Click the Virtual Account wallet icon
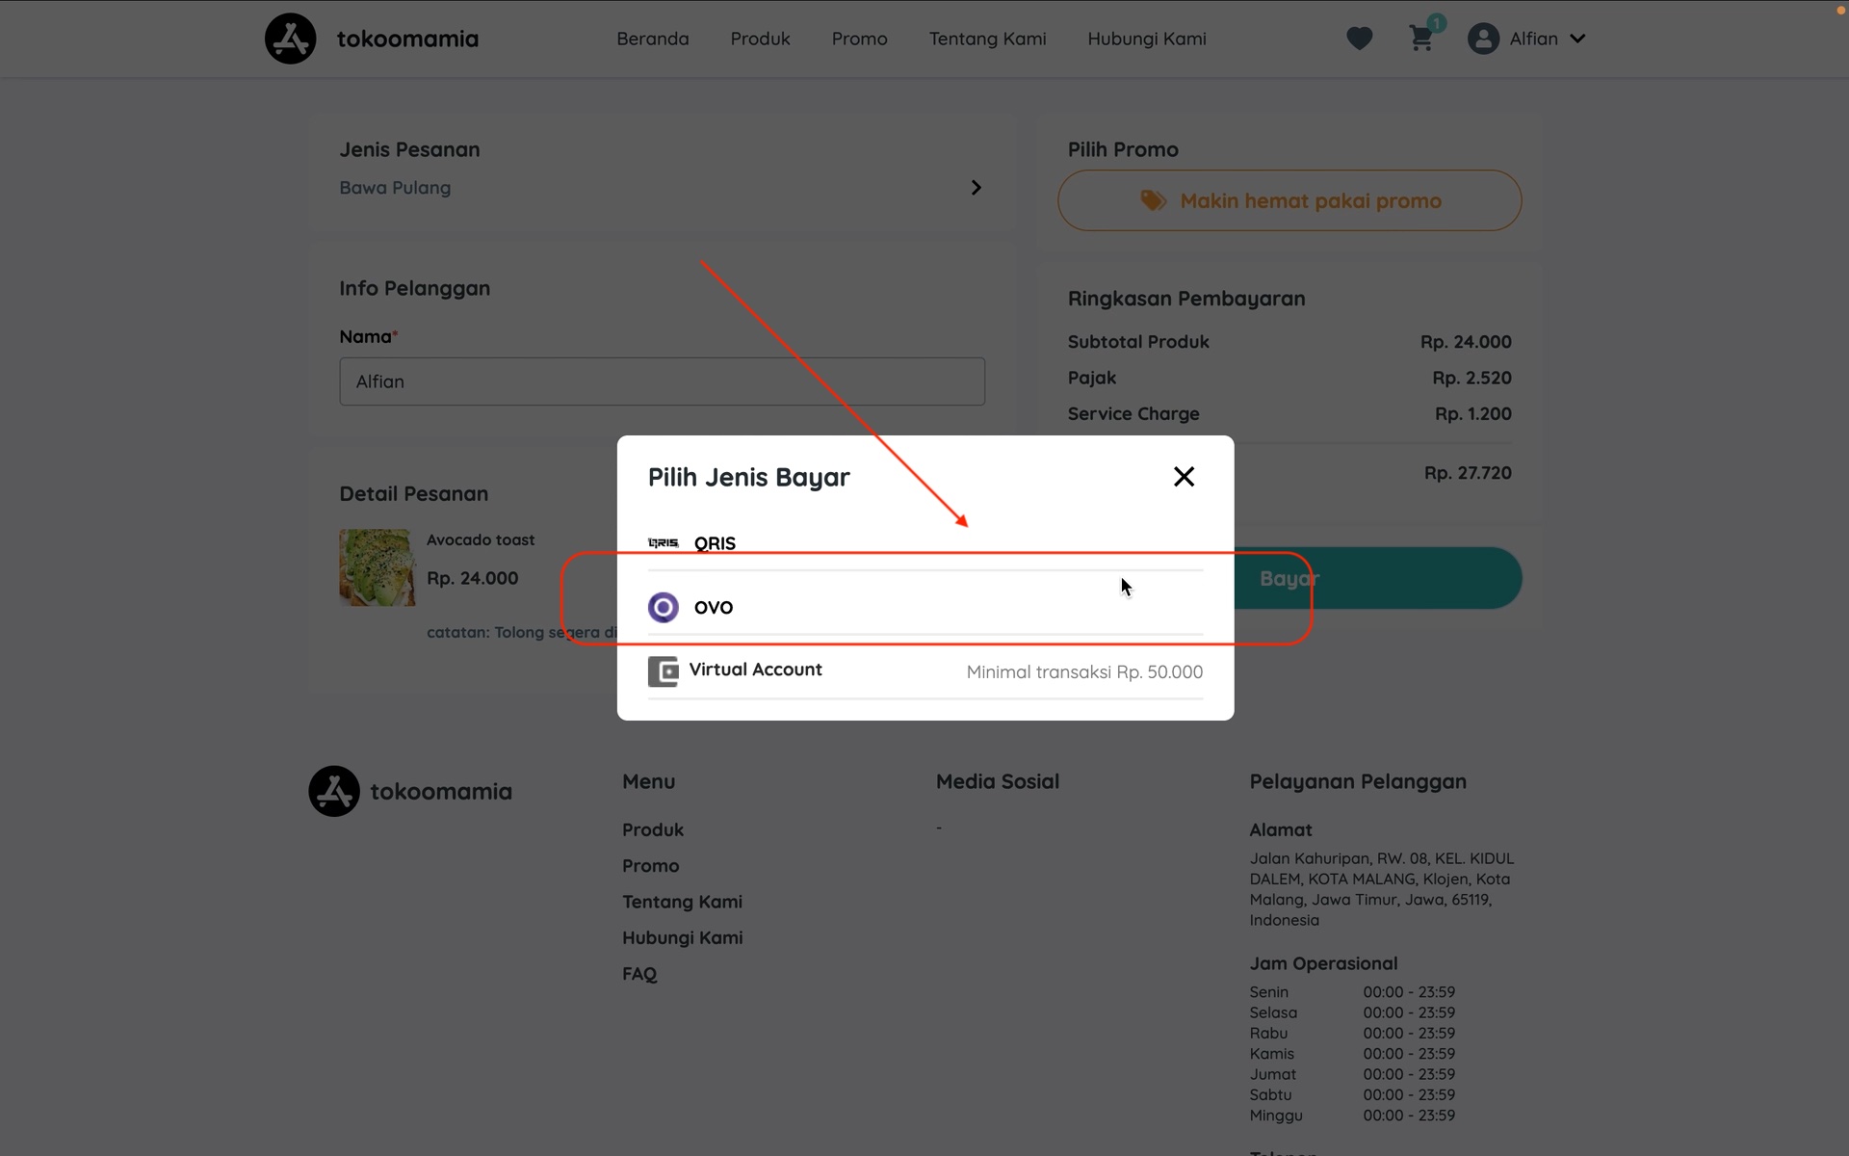The height and width of the screenshot is (1156, 1849). tap(664, 671)
